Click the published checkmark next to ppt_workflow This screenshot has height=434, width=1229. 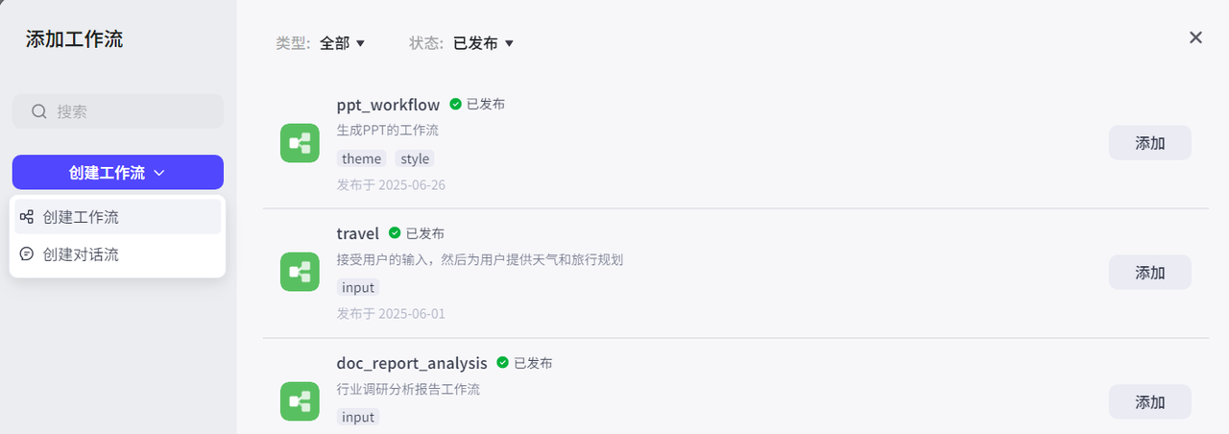click(455, 104)
